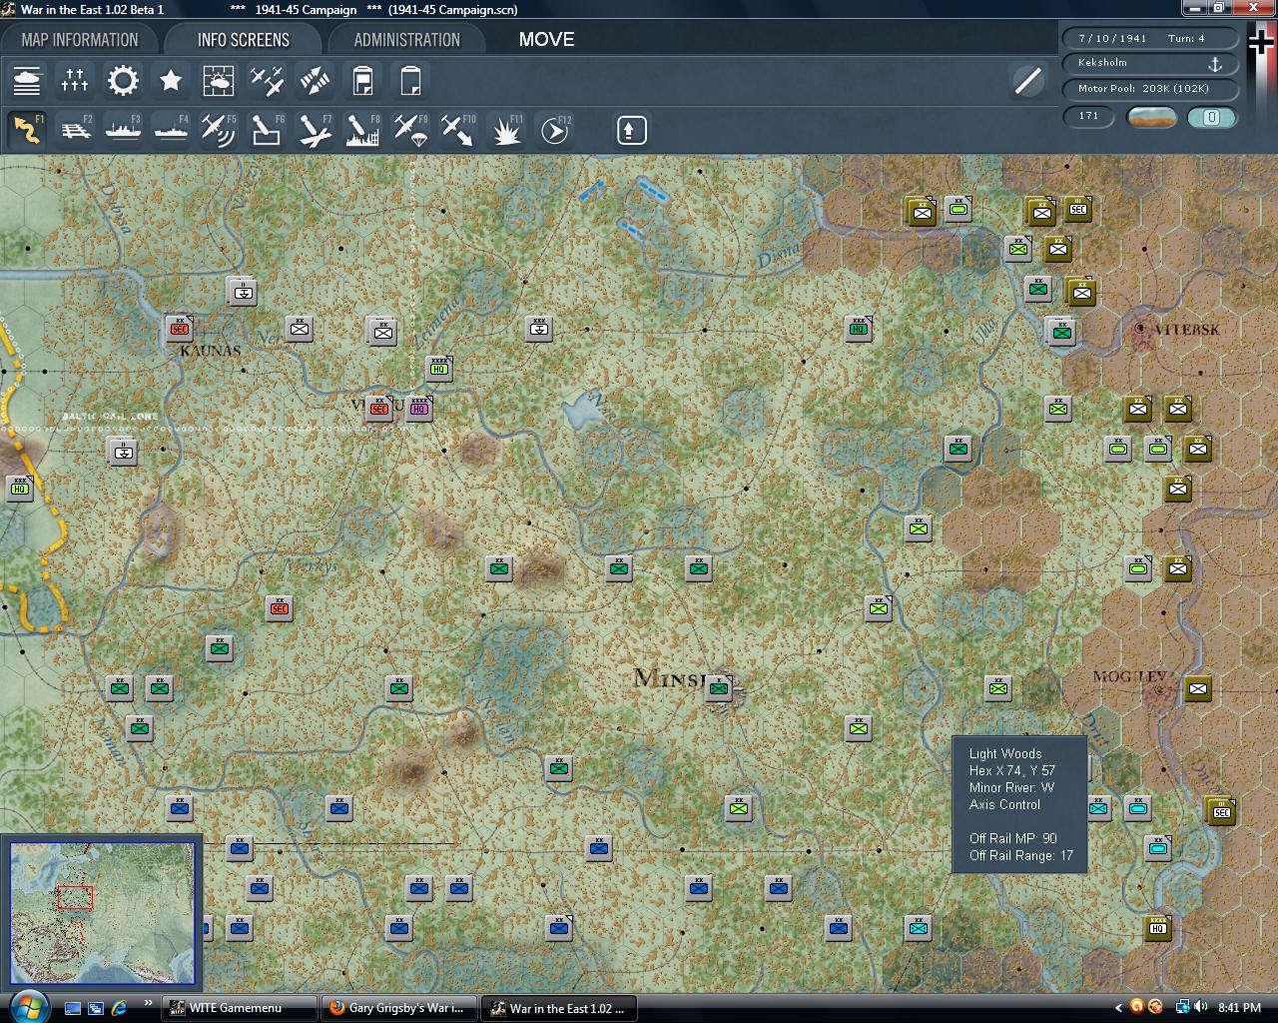Expand the Quick Launch overflow chevron
The image size is (1278, 1023).
tap(148, 1003)
